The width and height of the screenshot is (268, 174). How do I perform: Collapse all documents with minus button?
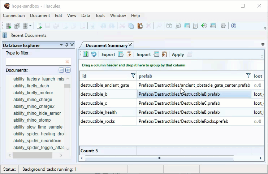point(61,70)
